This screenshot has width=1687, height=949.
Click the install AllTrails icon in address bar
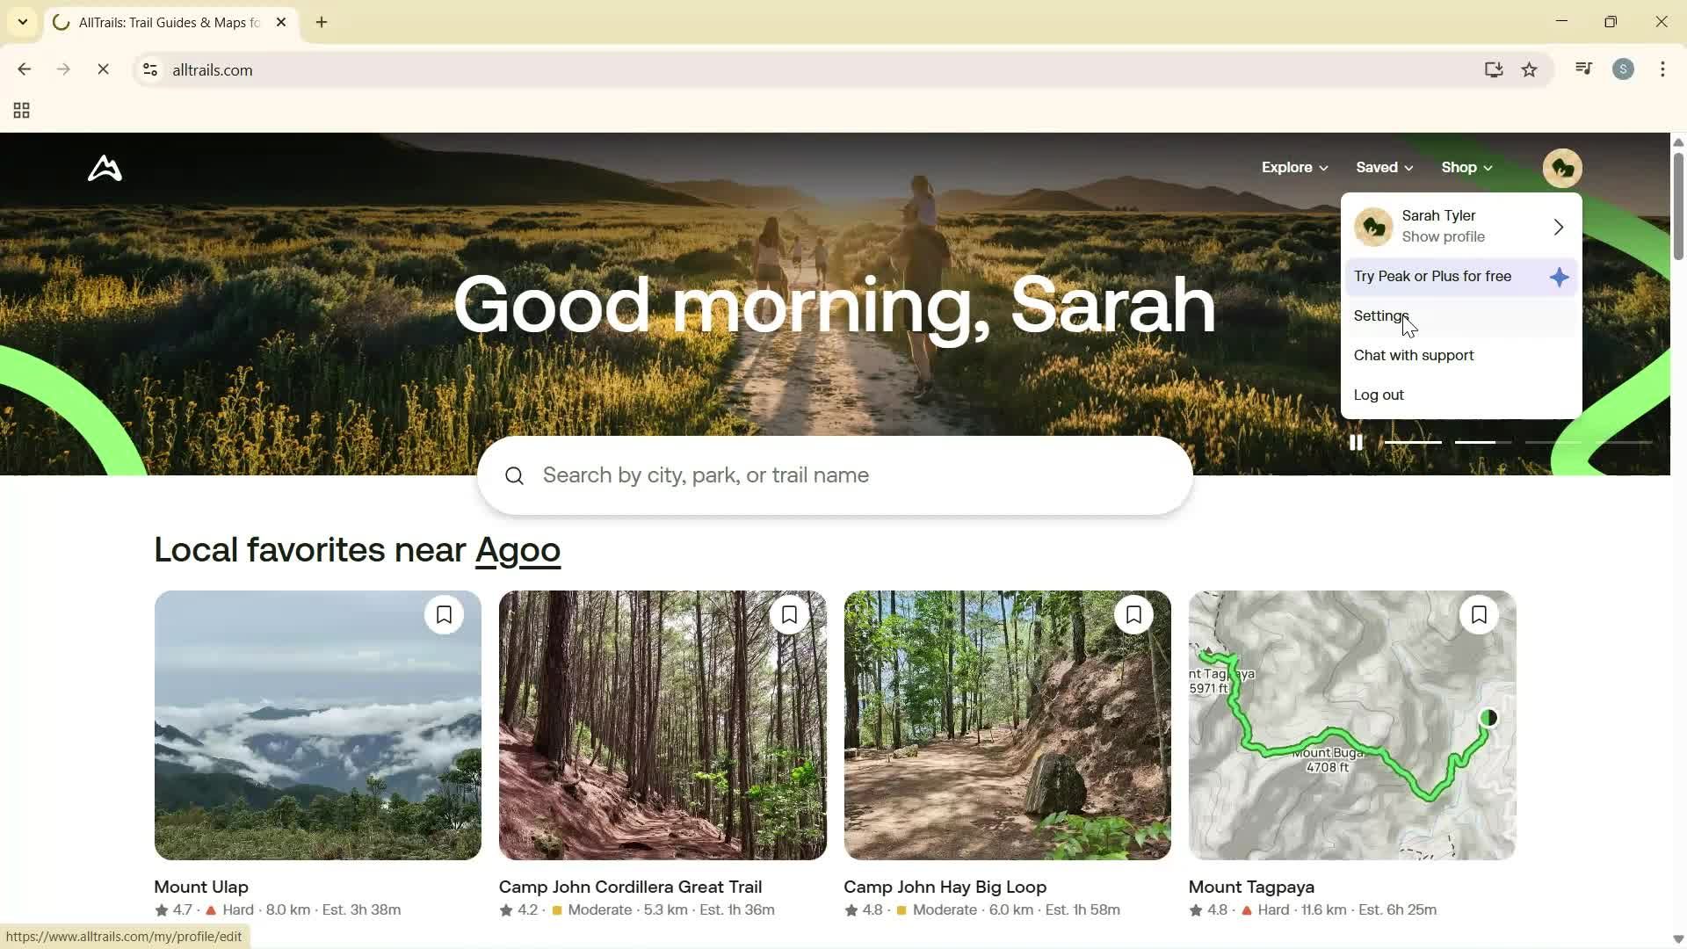tap(1494, 69)
